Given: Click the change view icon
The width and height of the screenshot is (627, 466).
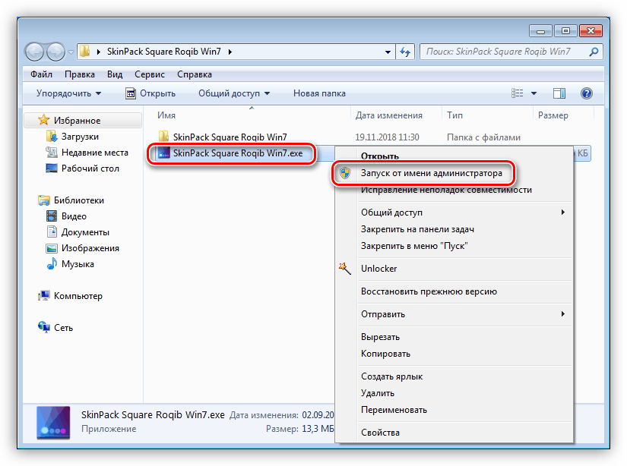Looking at the screenshot, I should pyautogui.click(x=517, y=93).
